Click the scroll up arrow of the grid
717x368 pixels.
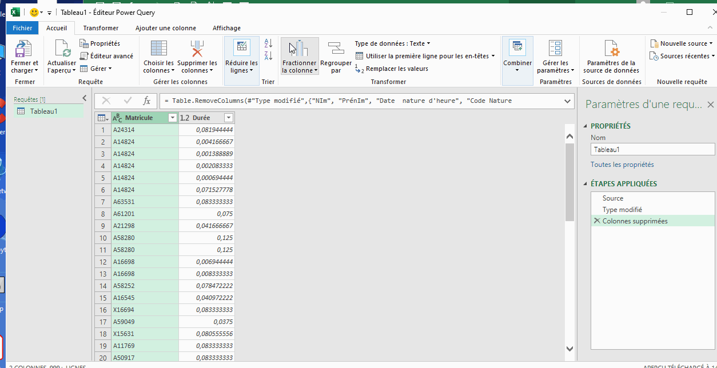(x=569, y=137)
